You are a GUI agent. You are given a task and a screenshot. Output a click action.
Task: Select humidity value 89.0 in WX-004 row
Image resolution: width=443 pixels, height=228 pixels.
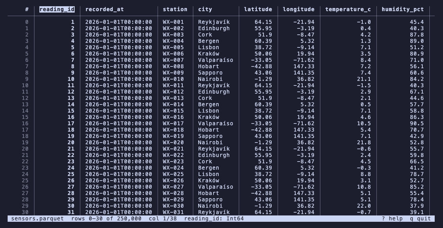pos(417,41)
